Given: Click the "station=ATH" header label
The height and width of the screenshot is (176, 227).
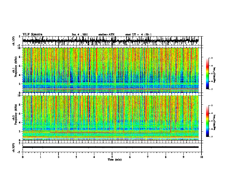Looking at the screenshot, I should point(106,35).
